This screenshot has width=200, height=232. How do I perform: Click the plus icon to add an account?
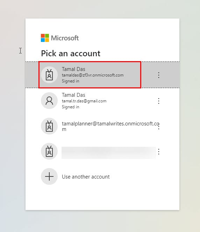49,176
